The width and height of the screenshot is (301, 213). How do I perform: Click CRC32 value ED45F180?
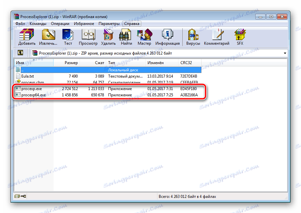click(189, 89)
